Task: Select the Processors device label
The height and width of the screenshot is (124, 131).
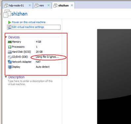Action: (x=18, y=47)
